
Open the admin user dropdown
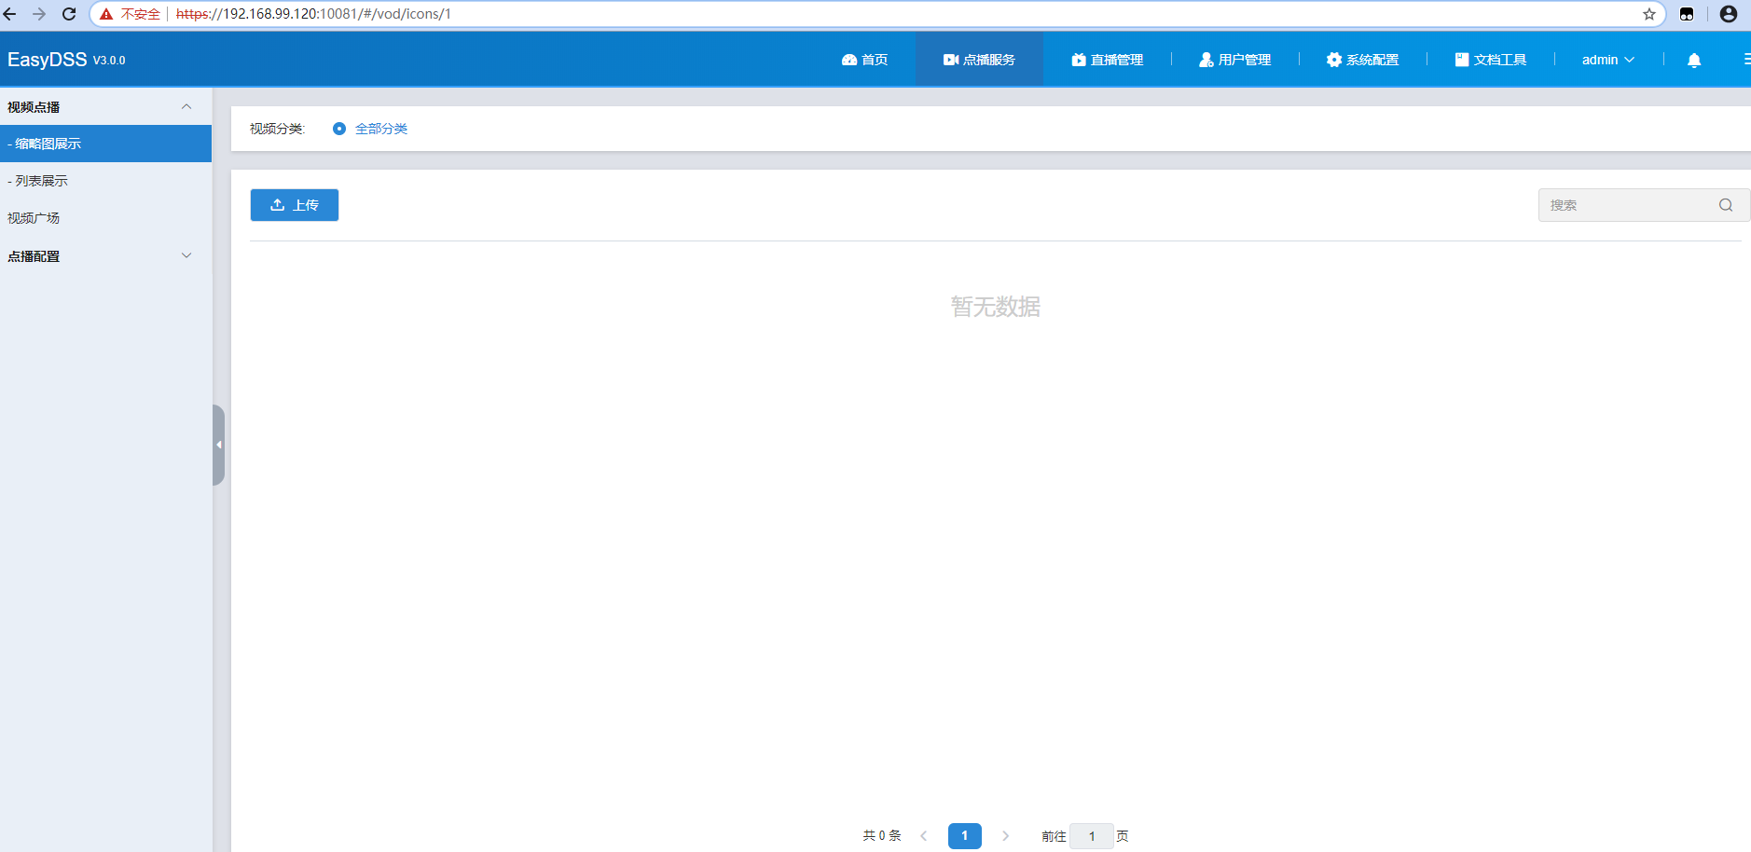[x=1607, y=60]
